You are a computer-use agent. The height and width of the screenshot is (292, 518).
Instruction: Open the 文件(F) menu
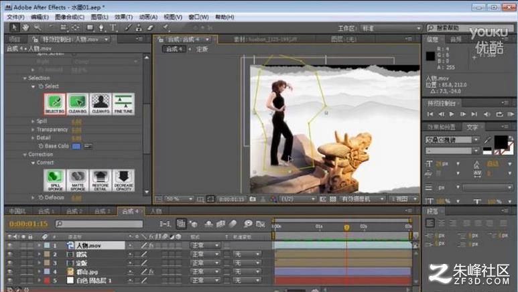[15, 17]
